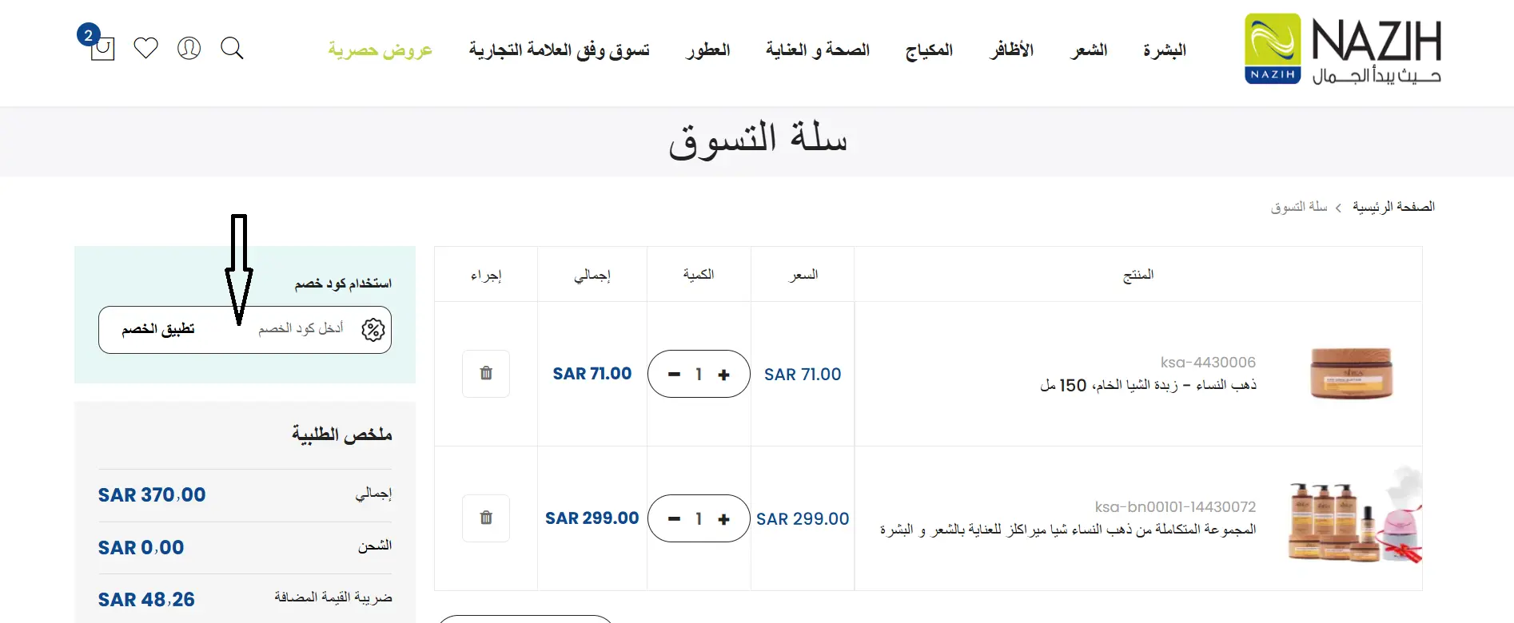
Task: Click the NAZIH logo
Action: pos(1343,50)
